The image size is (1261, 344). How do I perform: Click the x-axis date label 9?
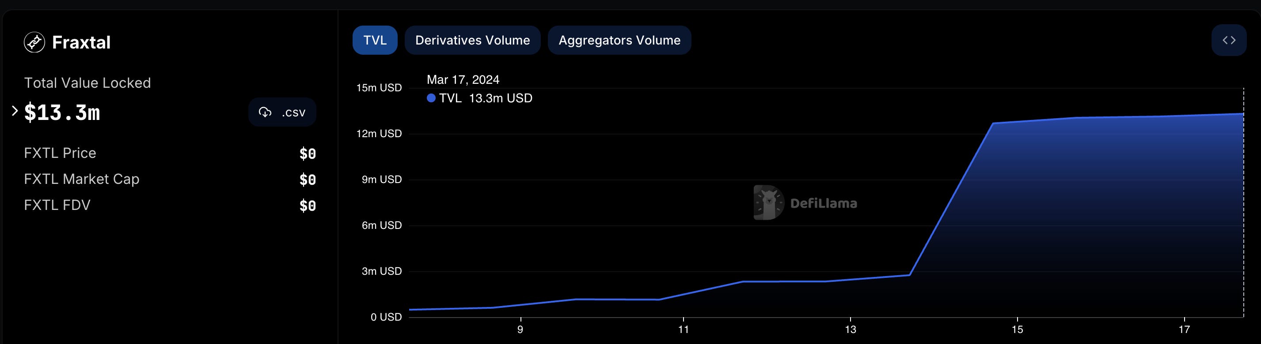520,330
